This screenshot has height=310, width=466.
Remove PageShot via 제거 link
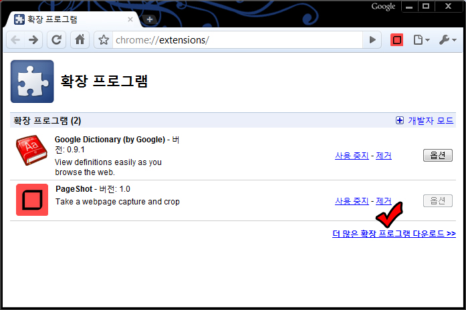tap(384, 201)
